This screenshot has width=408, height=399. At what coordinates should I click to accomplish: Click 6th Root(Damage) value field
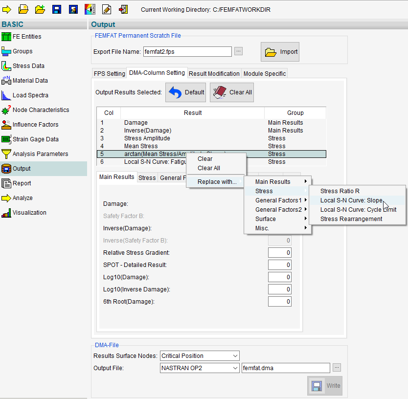point(280,302)
